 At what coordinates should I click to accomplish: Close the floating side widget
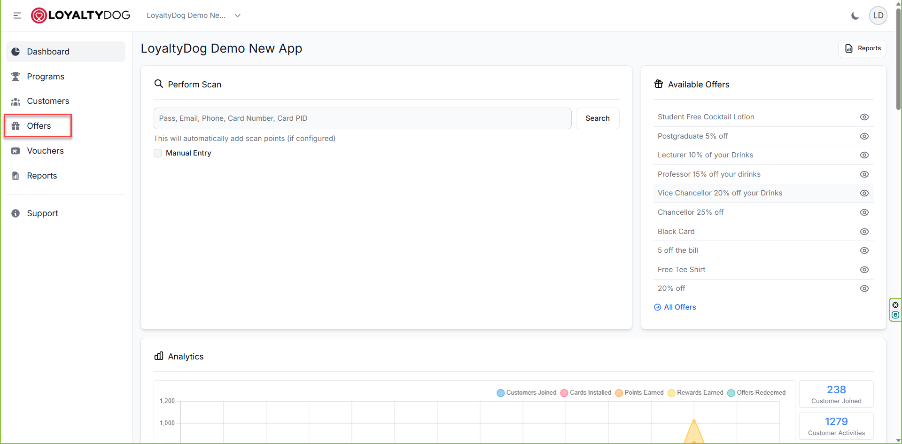[895, 305]
